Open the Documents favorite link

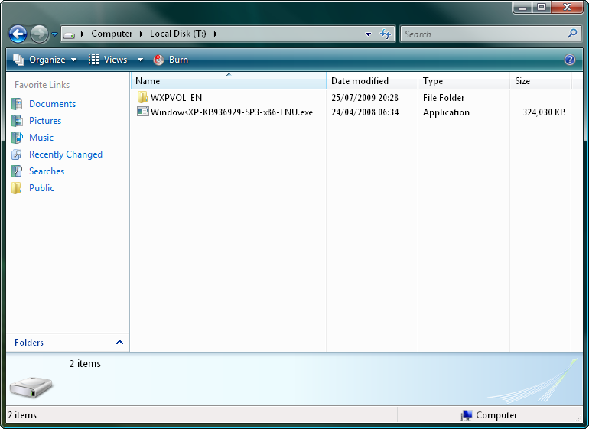click(52, 104)
